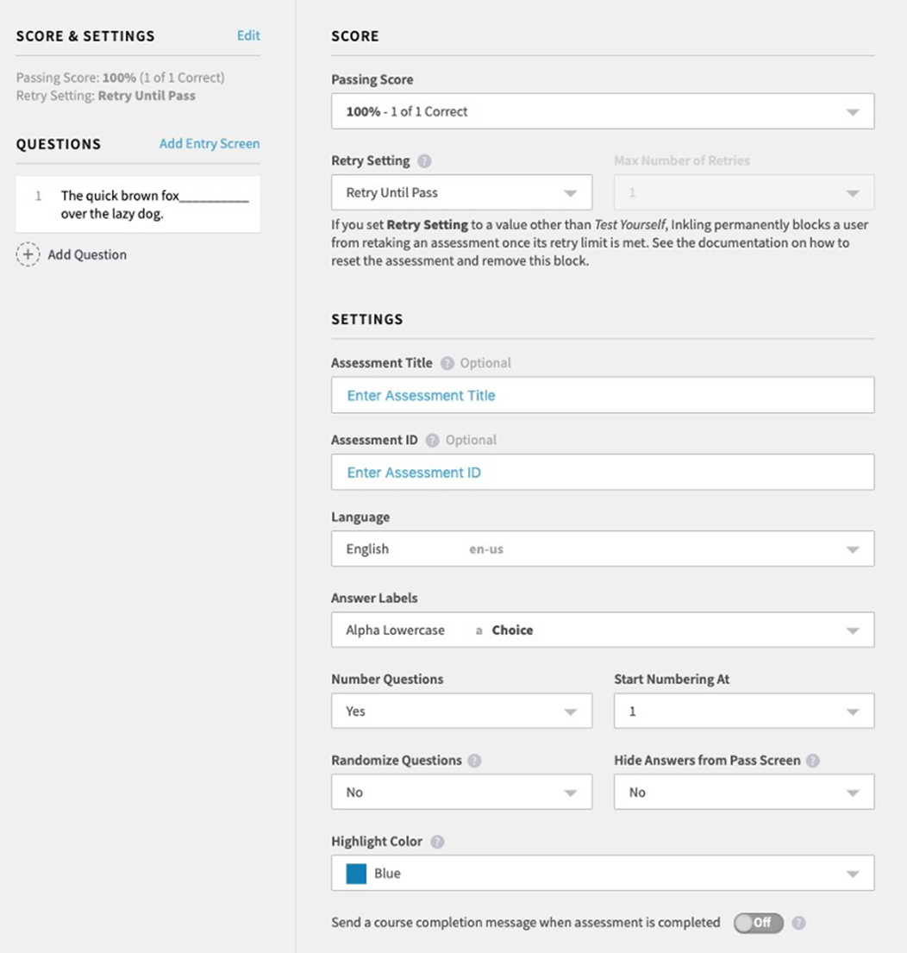
Task: Click the Hide Answers from Pass Screen help icon
Action: pos(812,761)
